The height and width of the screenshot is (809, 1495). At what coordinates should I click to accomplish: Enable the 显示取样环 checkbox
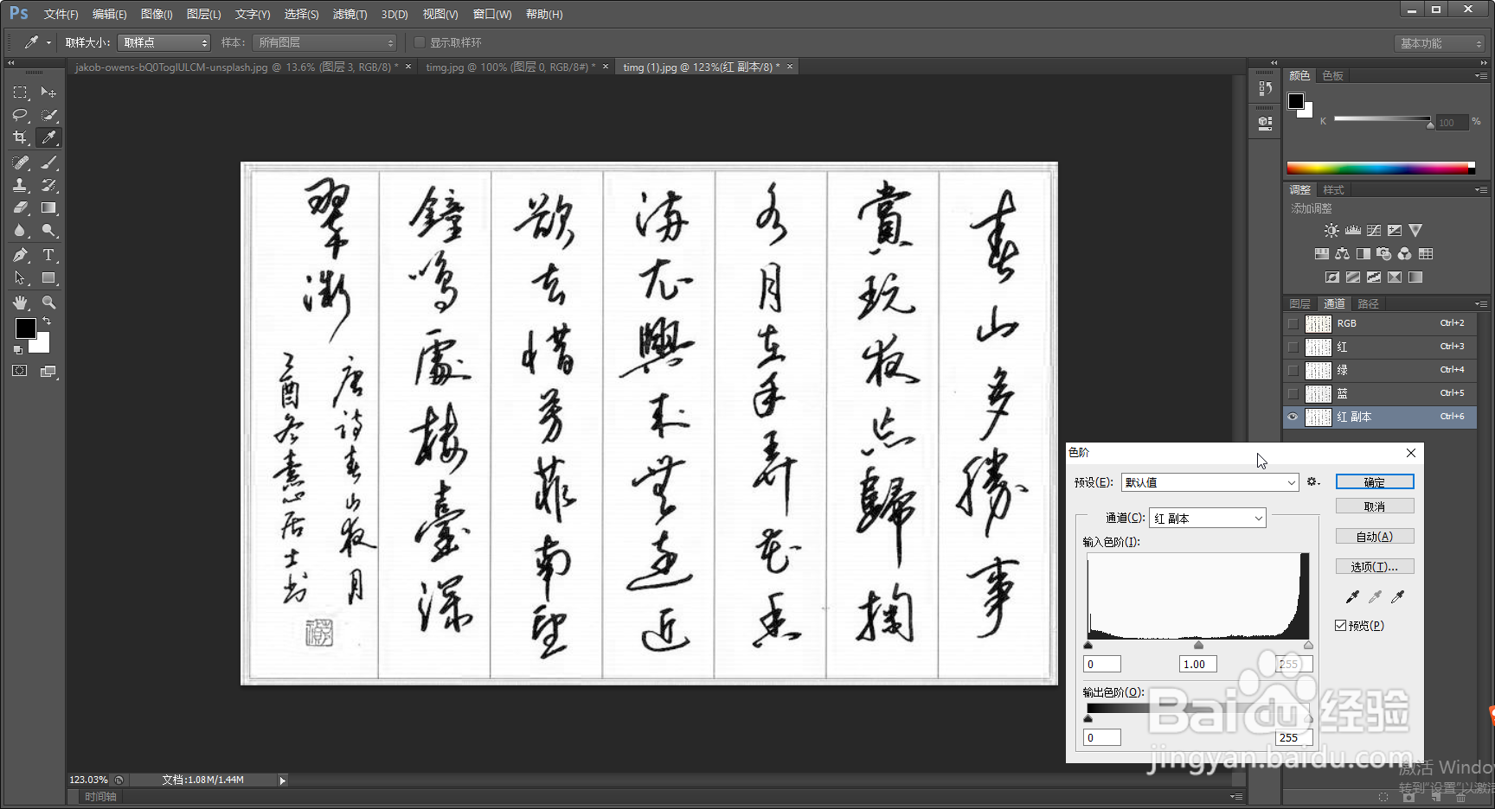(x=420, y=42)
